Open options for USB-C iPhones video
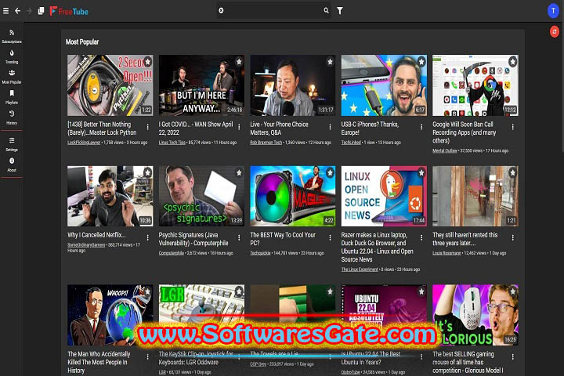564x376 pixels. tap(421, 127)
